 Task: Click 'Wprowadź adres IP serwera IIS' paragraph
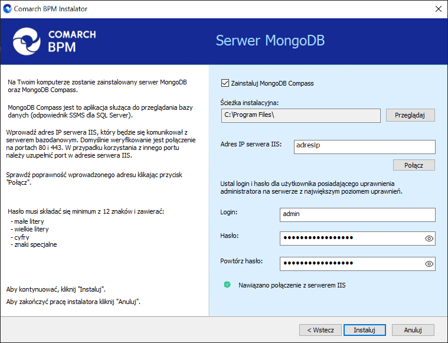click(101, 144)
